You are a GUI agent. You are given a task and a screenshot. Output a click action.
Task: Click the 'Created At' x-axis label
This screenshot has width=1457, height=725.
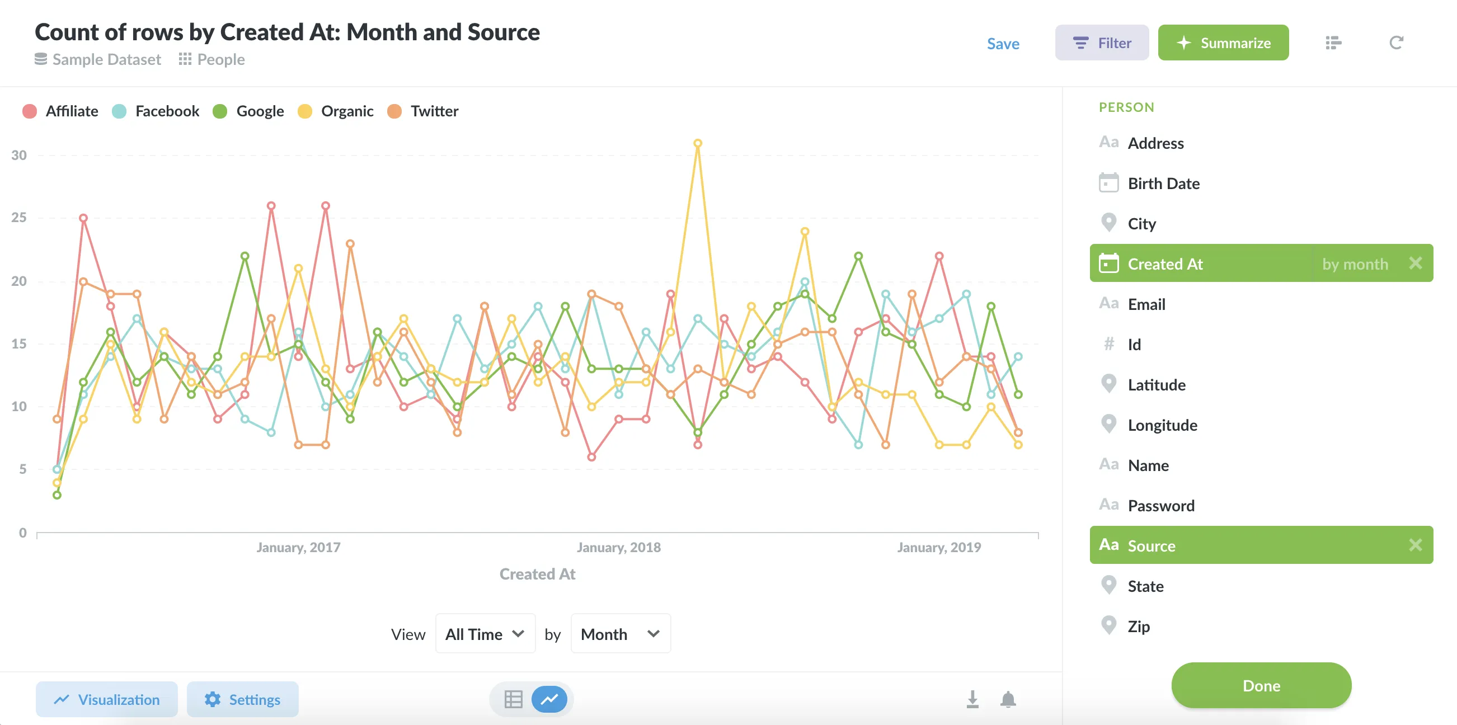click(537, 574)
